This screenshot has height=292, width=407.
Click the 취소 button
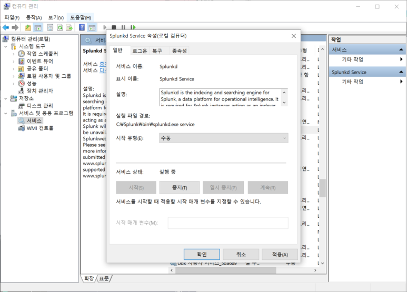tap(241, 255)
